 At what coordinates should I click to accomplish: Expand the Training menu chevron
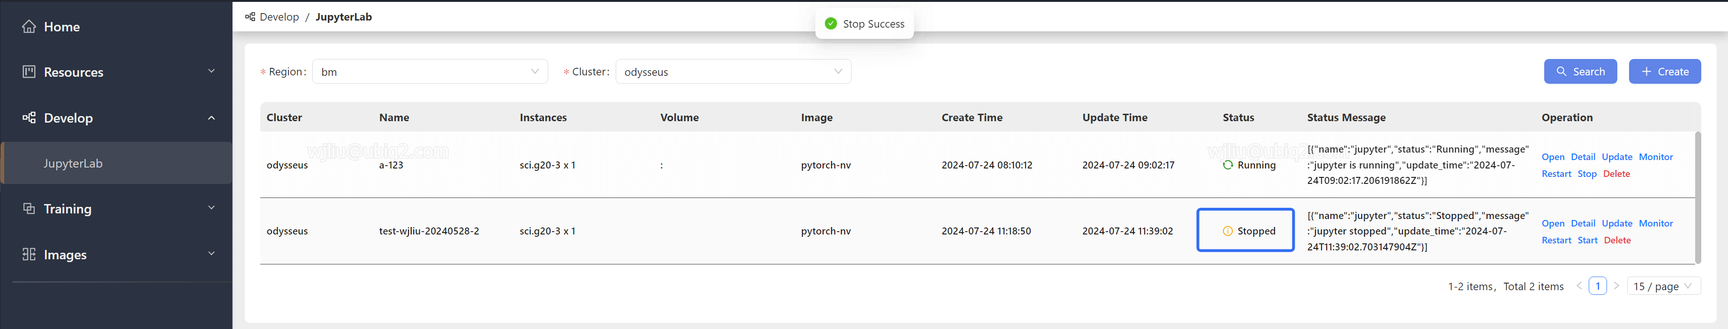point(211,208)
